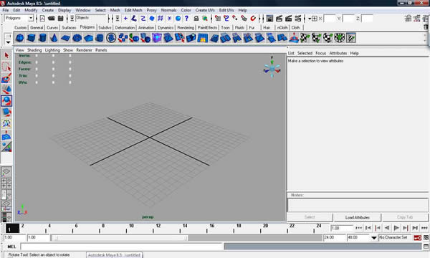Toggle the Script Editor button
This screenshot has width=430, height=258.
click(426, 247)
